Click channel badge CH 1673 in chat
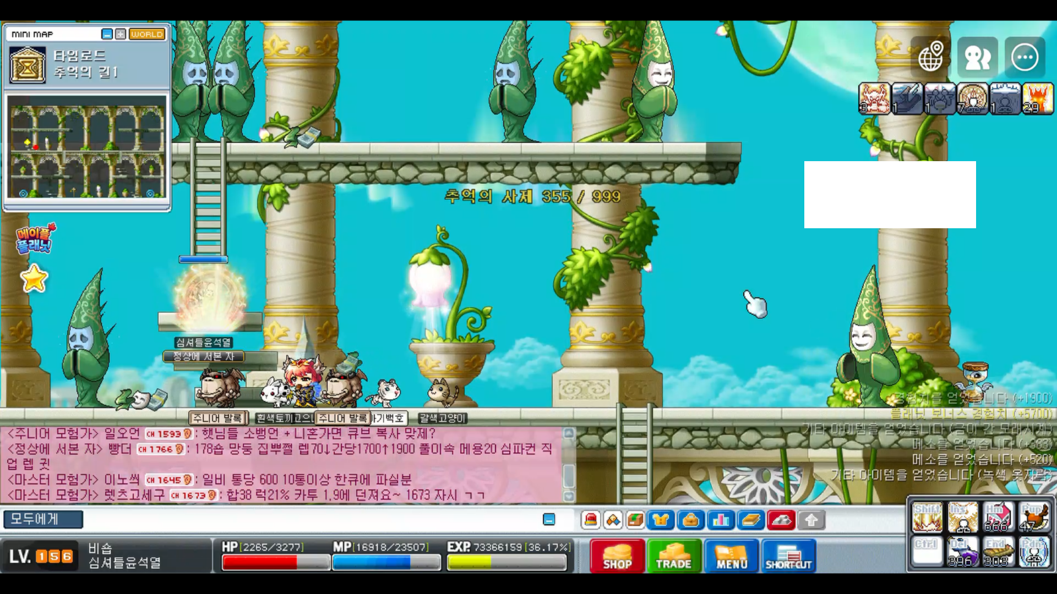 point(193,496)
